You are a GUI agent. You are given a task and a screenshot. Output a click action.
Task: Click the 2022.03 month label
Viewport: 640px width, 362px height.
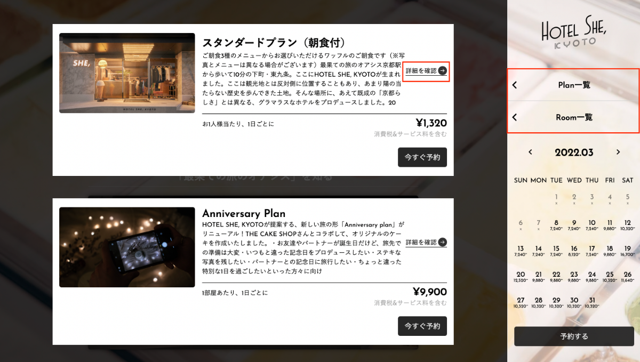[x=574, y=152]
